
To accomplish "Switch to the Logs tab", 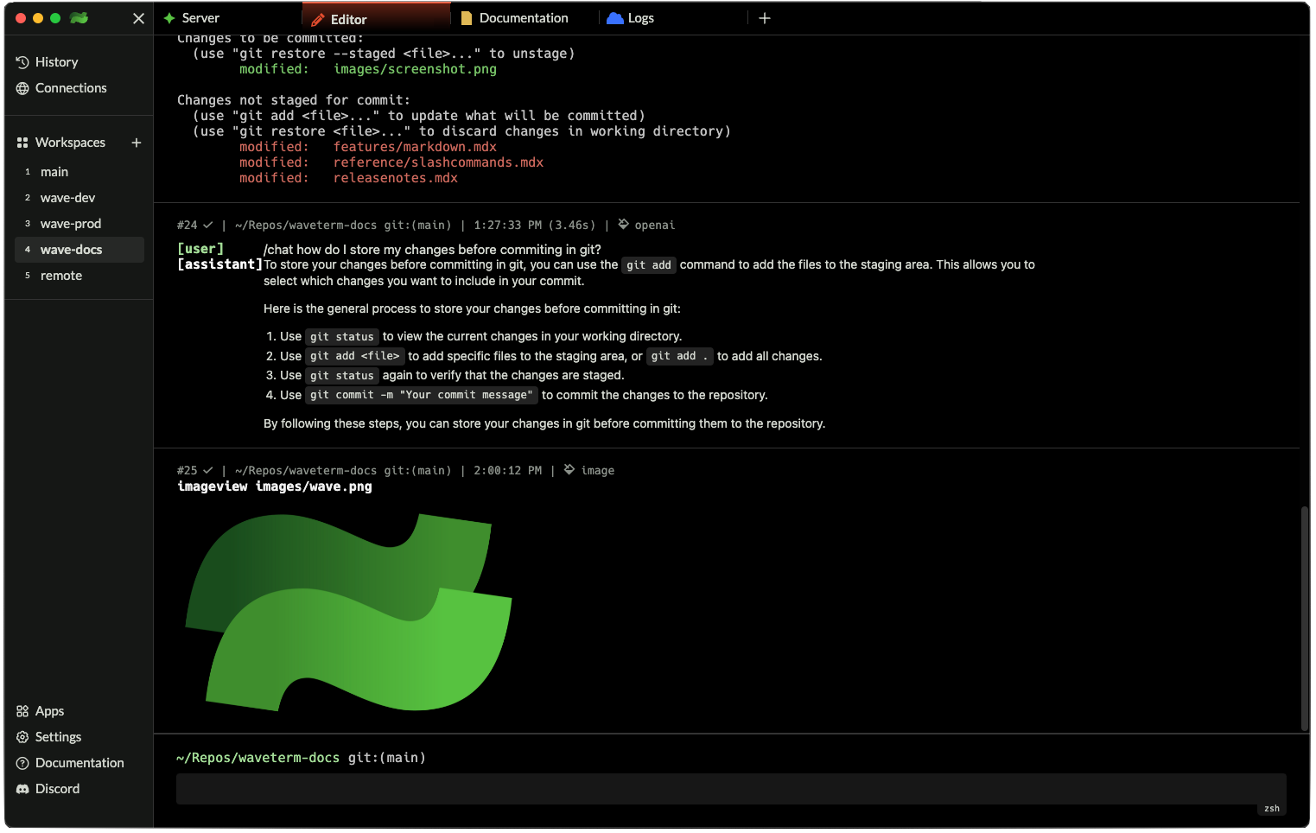I will [673, 18].
